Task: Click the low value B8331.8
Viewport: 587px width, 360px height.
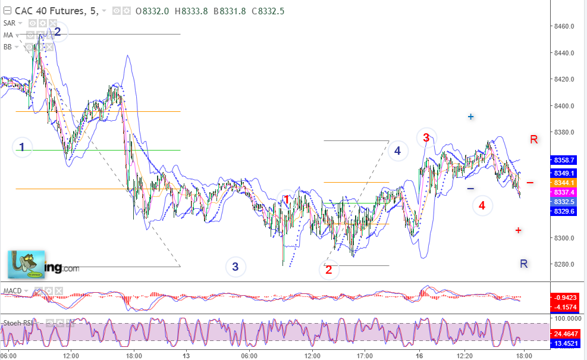Action: [x=230, y=11]
